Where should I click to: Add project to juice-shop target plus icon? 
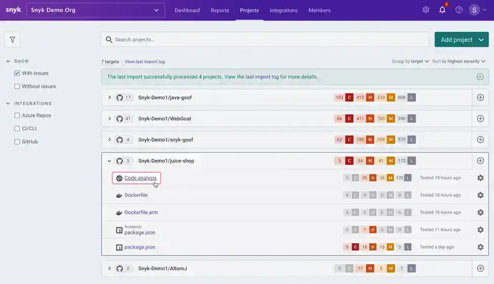[x=480, y=161]
